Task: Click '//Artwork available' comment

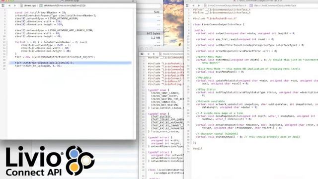Action: (210, 101)
